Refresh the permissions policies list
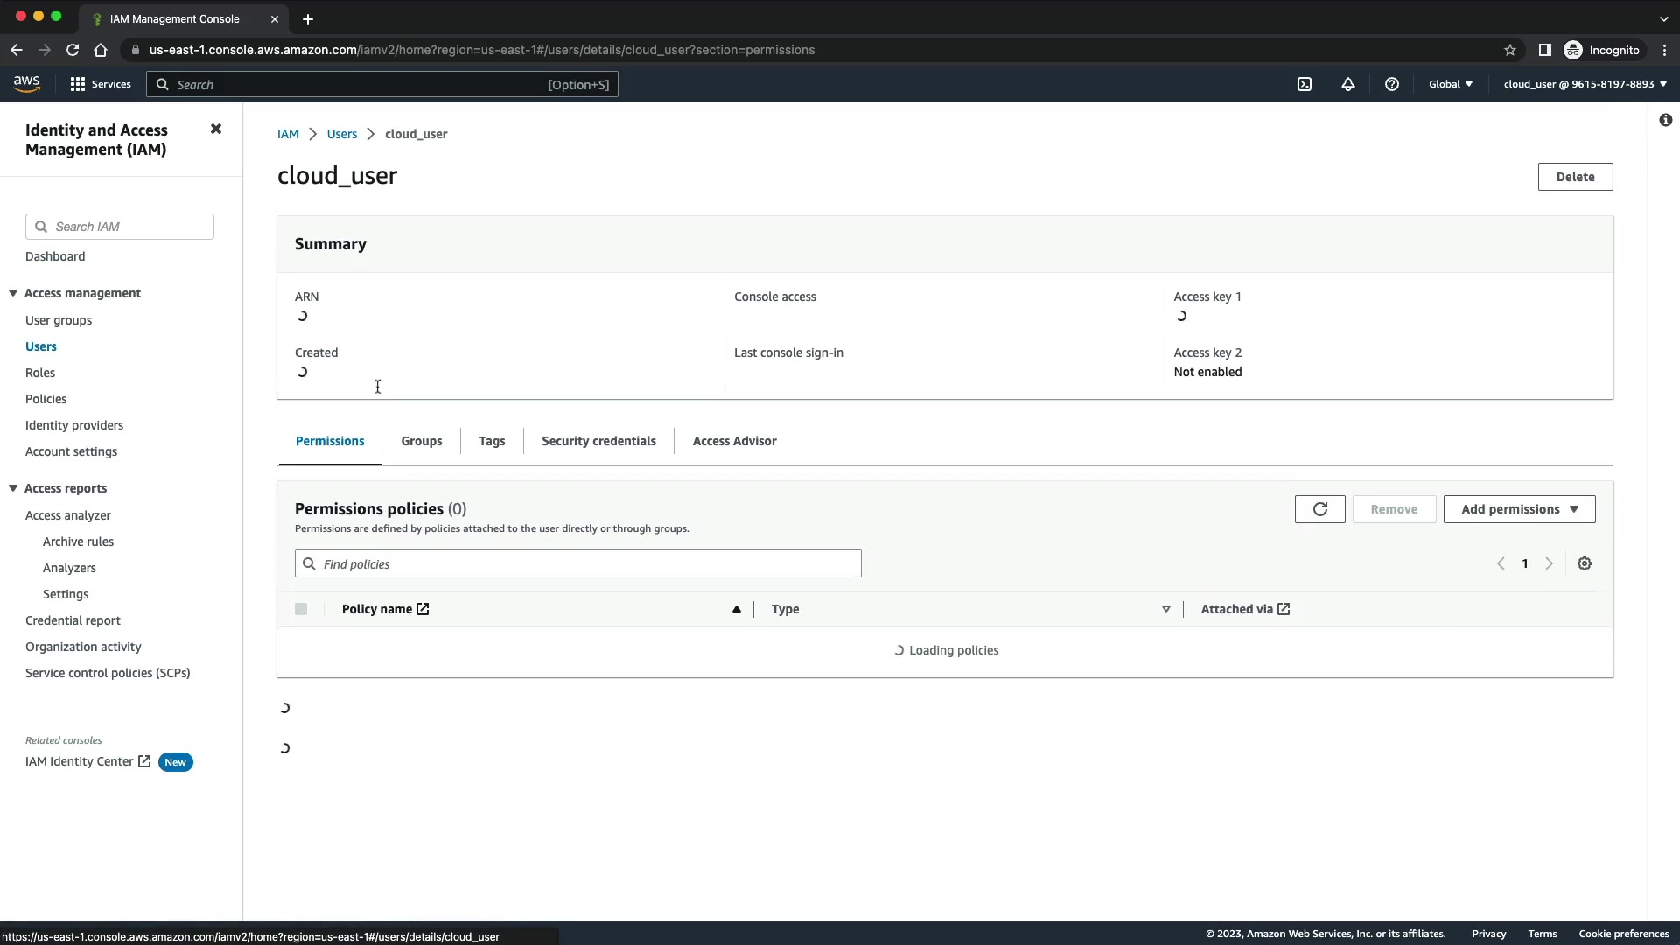The height and width of the screenshot is (945, 1680). pyautogui.click(x=1319, y=509)
